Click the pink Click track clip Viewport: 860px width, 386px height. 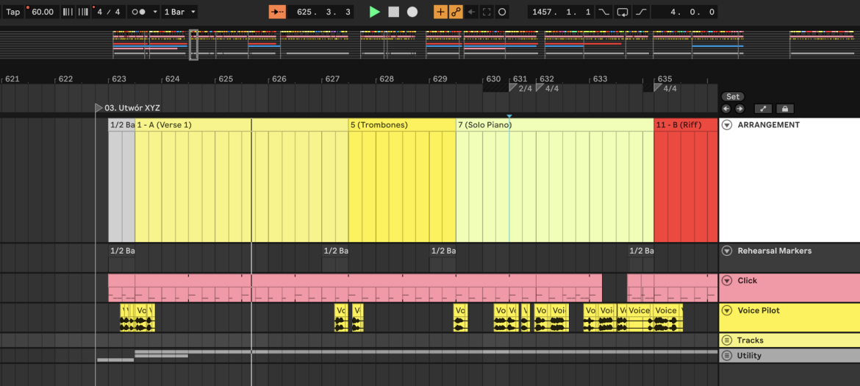click(355, 288)
